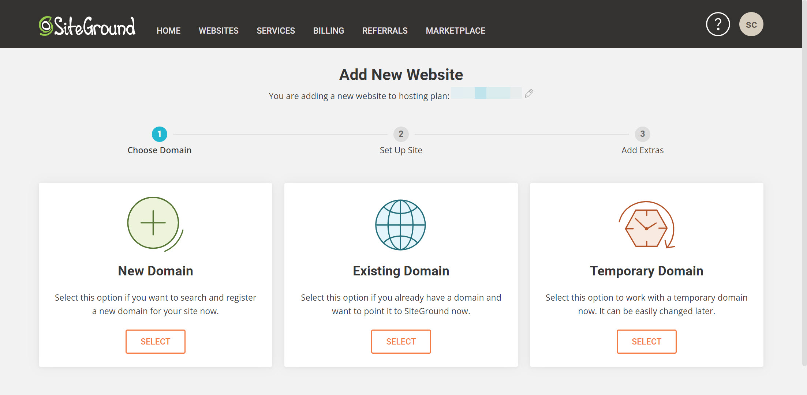
Task: Click the pencil edit icon for hosting plan
Action: point(529,94)
